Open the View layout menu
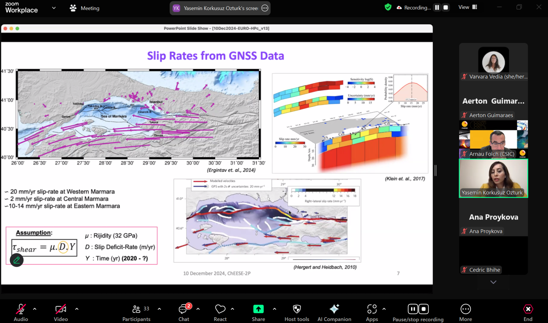Screen dimensions: 548x323 (468, 7)
